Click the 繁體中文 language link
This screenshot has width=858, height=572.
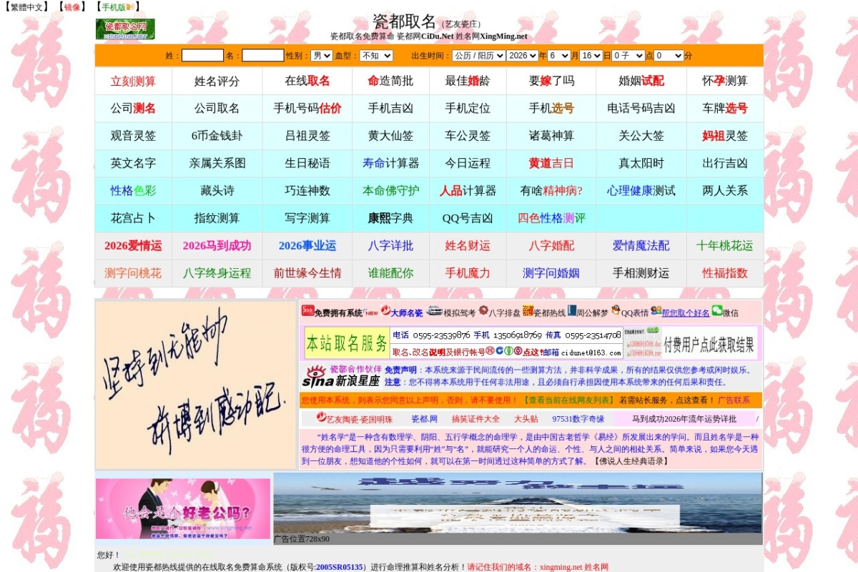point(27,7)
